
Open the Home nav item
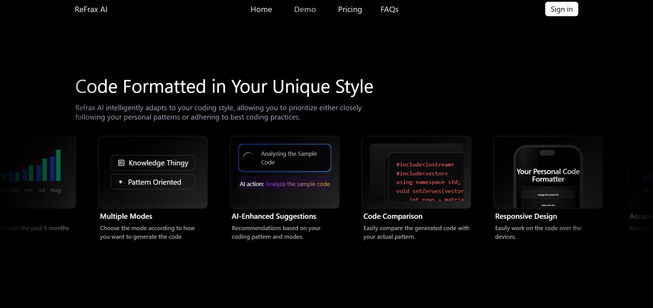pos(261,9)
